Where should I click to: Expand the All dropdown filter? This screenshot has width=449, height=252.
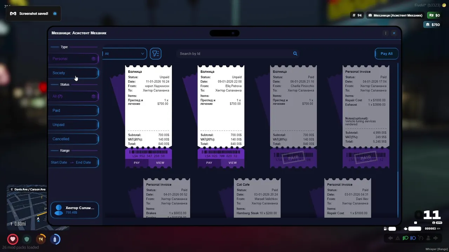click(x=125, y=54)
